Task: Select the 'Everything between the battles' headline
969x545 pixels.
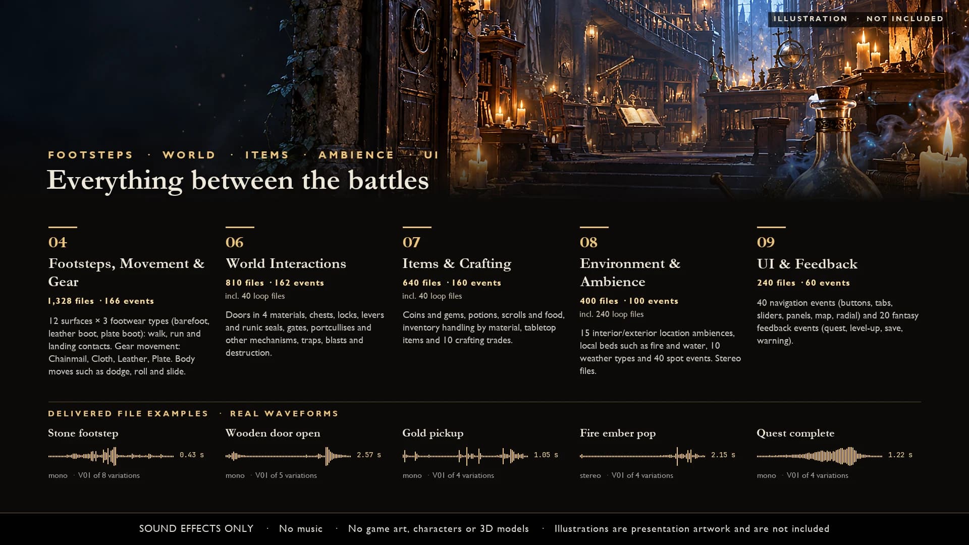Action: tap(238, 181)
